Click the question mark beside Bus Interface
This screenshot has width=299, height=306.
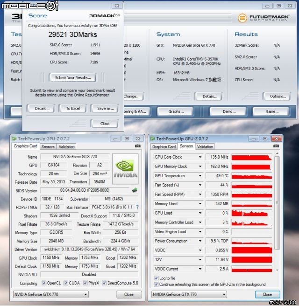pyautogui.click(x=137, y=207)
